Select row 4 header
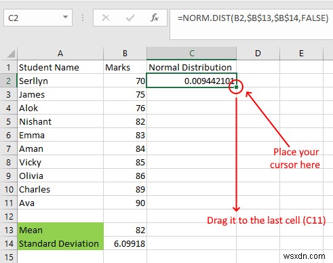This screenshot has width=333, height=263. coord(9,108)
